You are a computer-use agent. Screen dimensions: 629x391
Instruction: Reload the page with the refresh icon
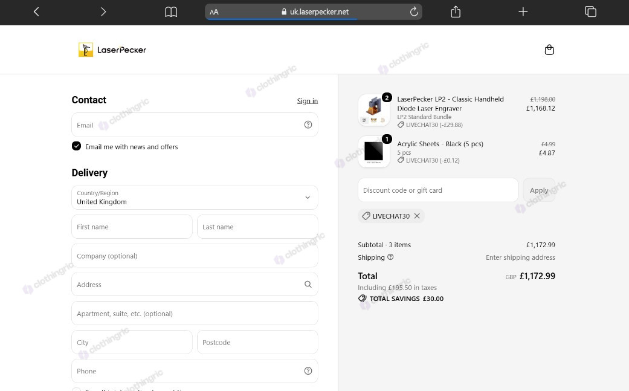click(414, 11)
